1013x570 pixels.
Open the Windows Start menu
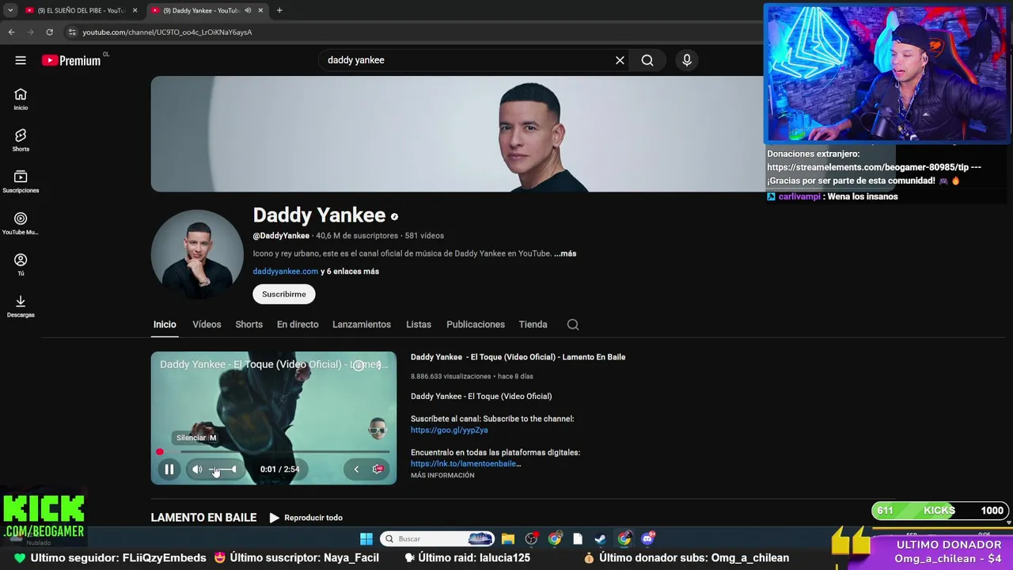click(366, 539)
